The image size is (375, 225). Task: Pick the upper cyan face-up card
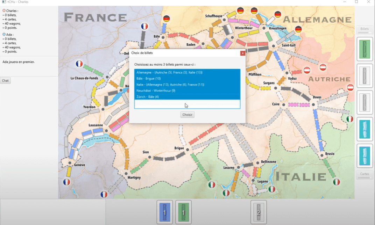(x=365, y=129)
